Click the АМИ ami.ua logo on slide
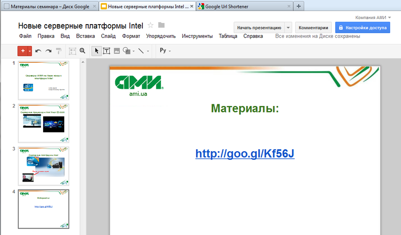This screenshot has width=401, height=235. click(139, 86)
